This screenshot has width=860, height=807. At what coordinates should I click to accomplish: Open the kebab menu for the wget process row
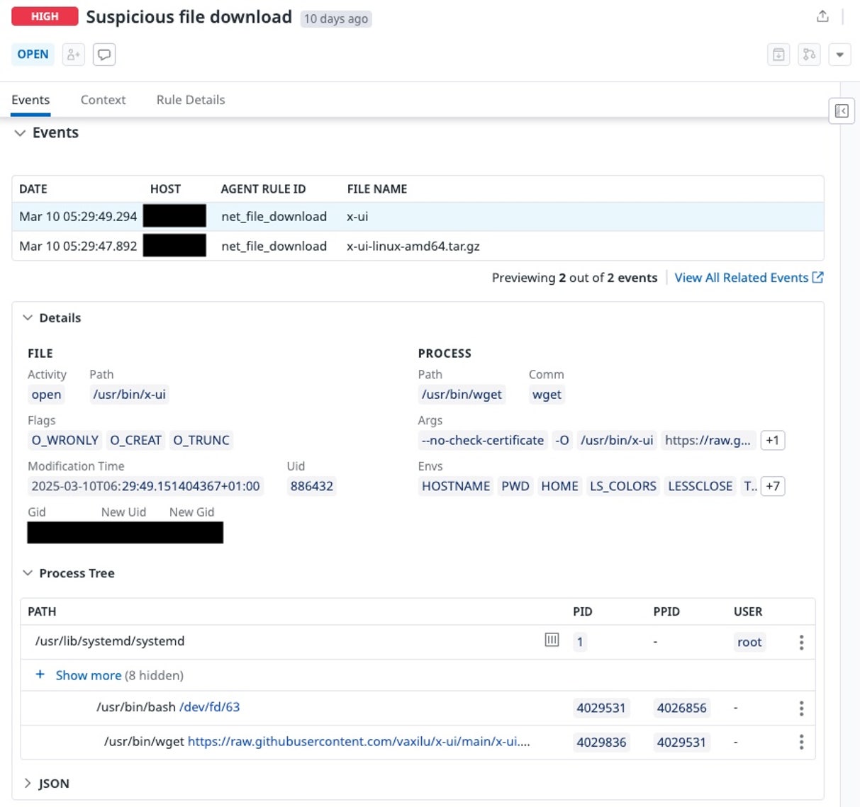(800, 742)
